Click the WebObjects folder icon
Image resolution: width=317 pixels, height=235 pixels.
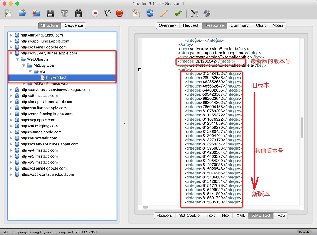tap(23, 59)
